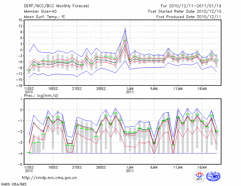
Task: Click the blue NCC logo icon
Action: click(x=213, y=176)
